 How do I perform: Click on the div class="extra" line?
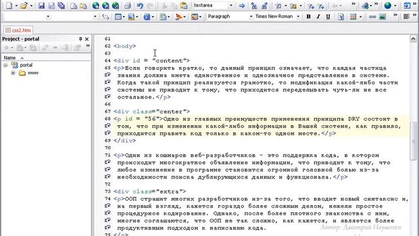click(x=150, y=191)
